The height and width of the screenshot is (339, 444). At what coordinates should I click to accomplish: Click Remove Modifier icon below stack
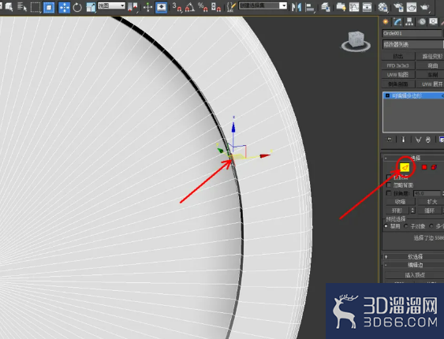pos(428,140)
